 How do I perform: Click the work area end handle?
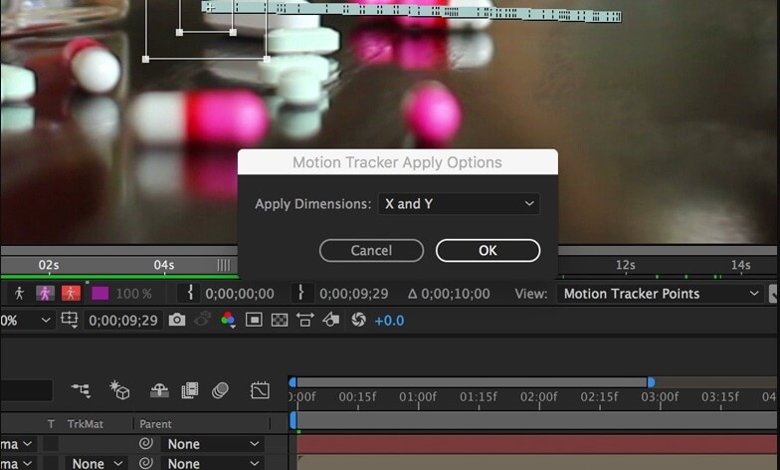651,382
